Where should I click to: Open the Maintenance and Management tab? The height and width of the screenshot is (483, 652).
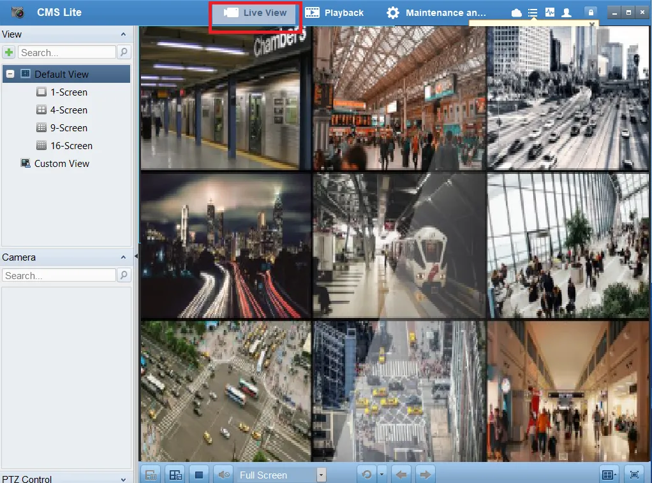(436, 13)
